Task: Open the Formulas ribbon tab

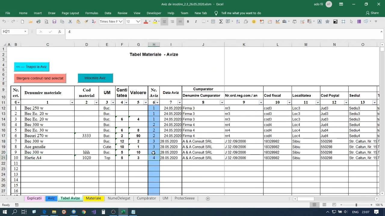Action: tap(92, 13)
